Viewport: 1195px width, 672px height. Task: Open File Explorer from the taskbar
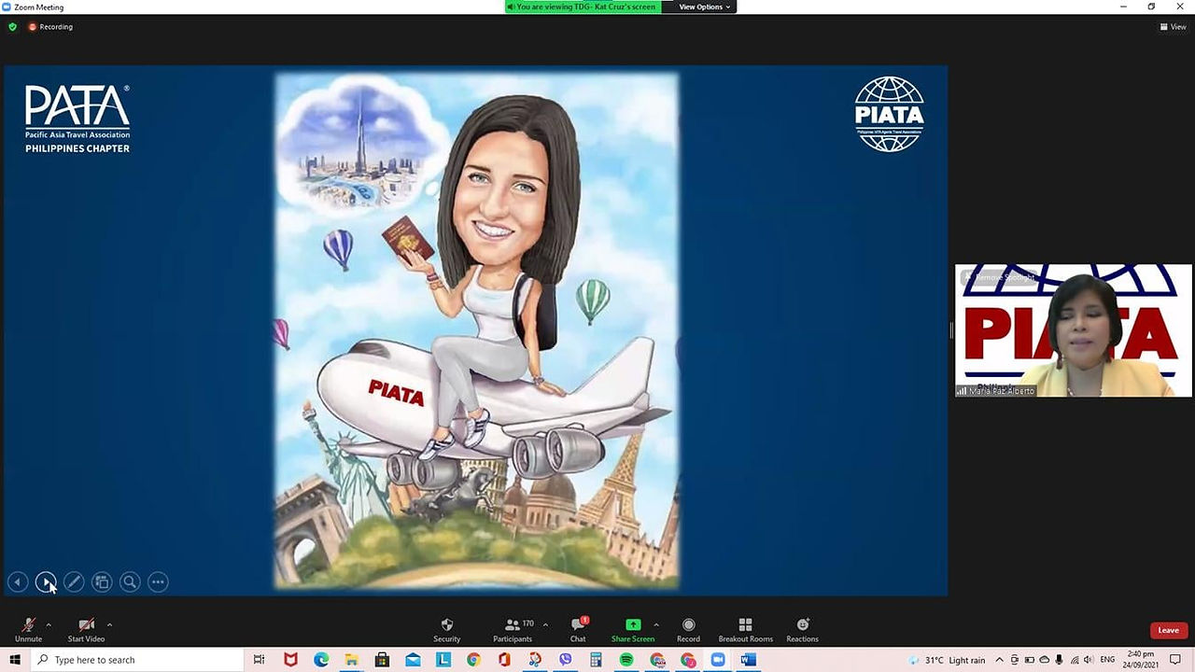pos(351,660)
